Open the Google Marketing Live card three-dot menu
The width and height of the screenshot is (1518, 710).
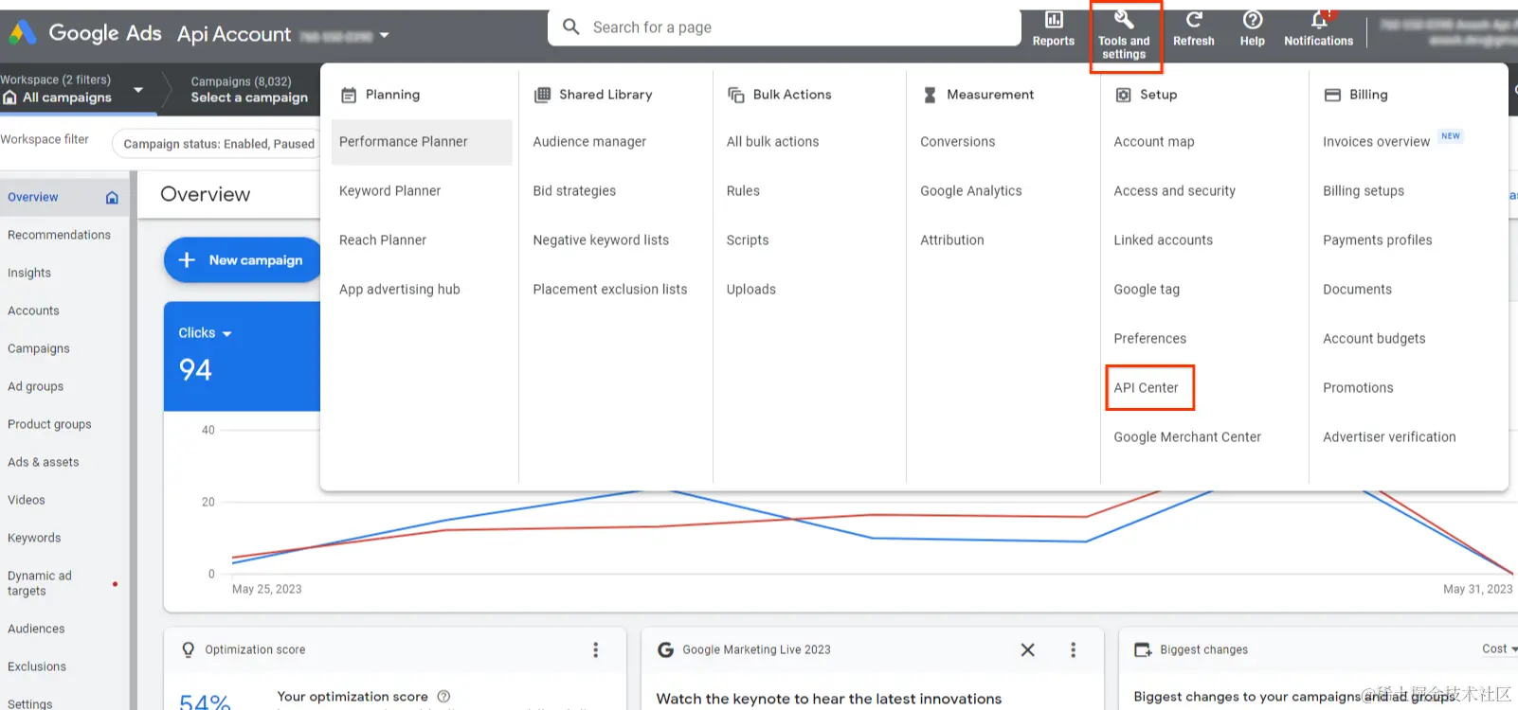[1073, 649]
